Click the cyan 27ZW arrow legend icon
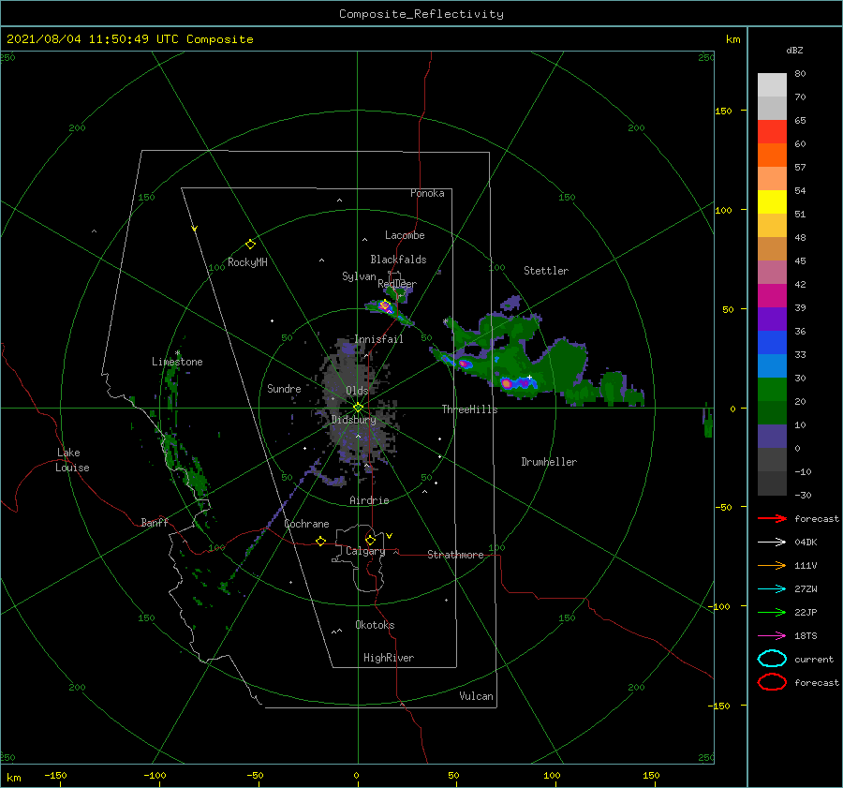 (772, 589)
